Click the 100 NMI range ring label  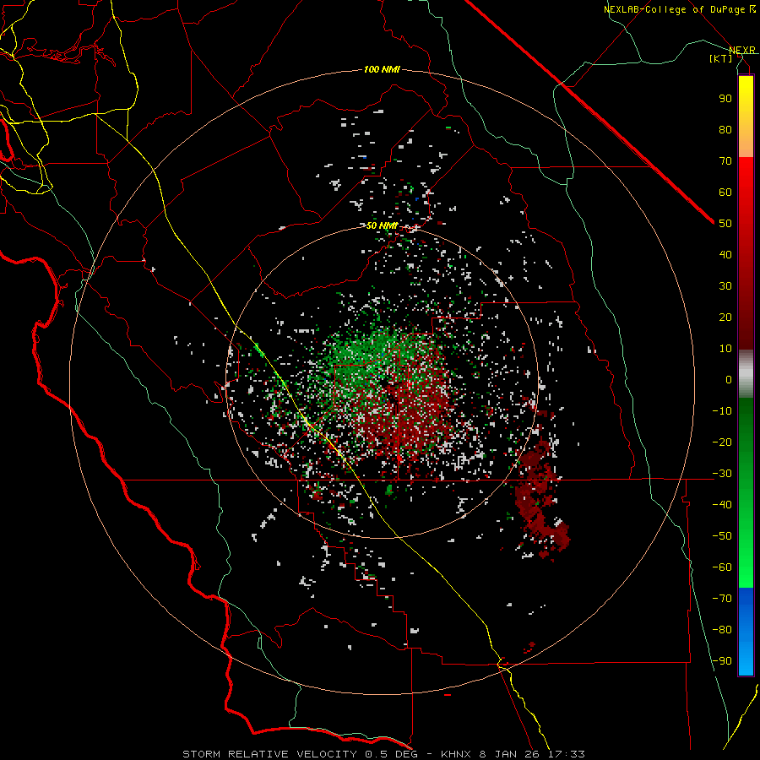(x=382, y=70)
